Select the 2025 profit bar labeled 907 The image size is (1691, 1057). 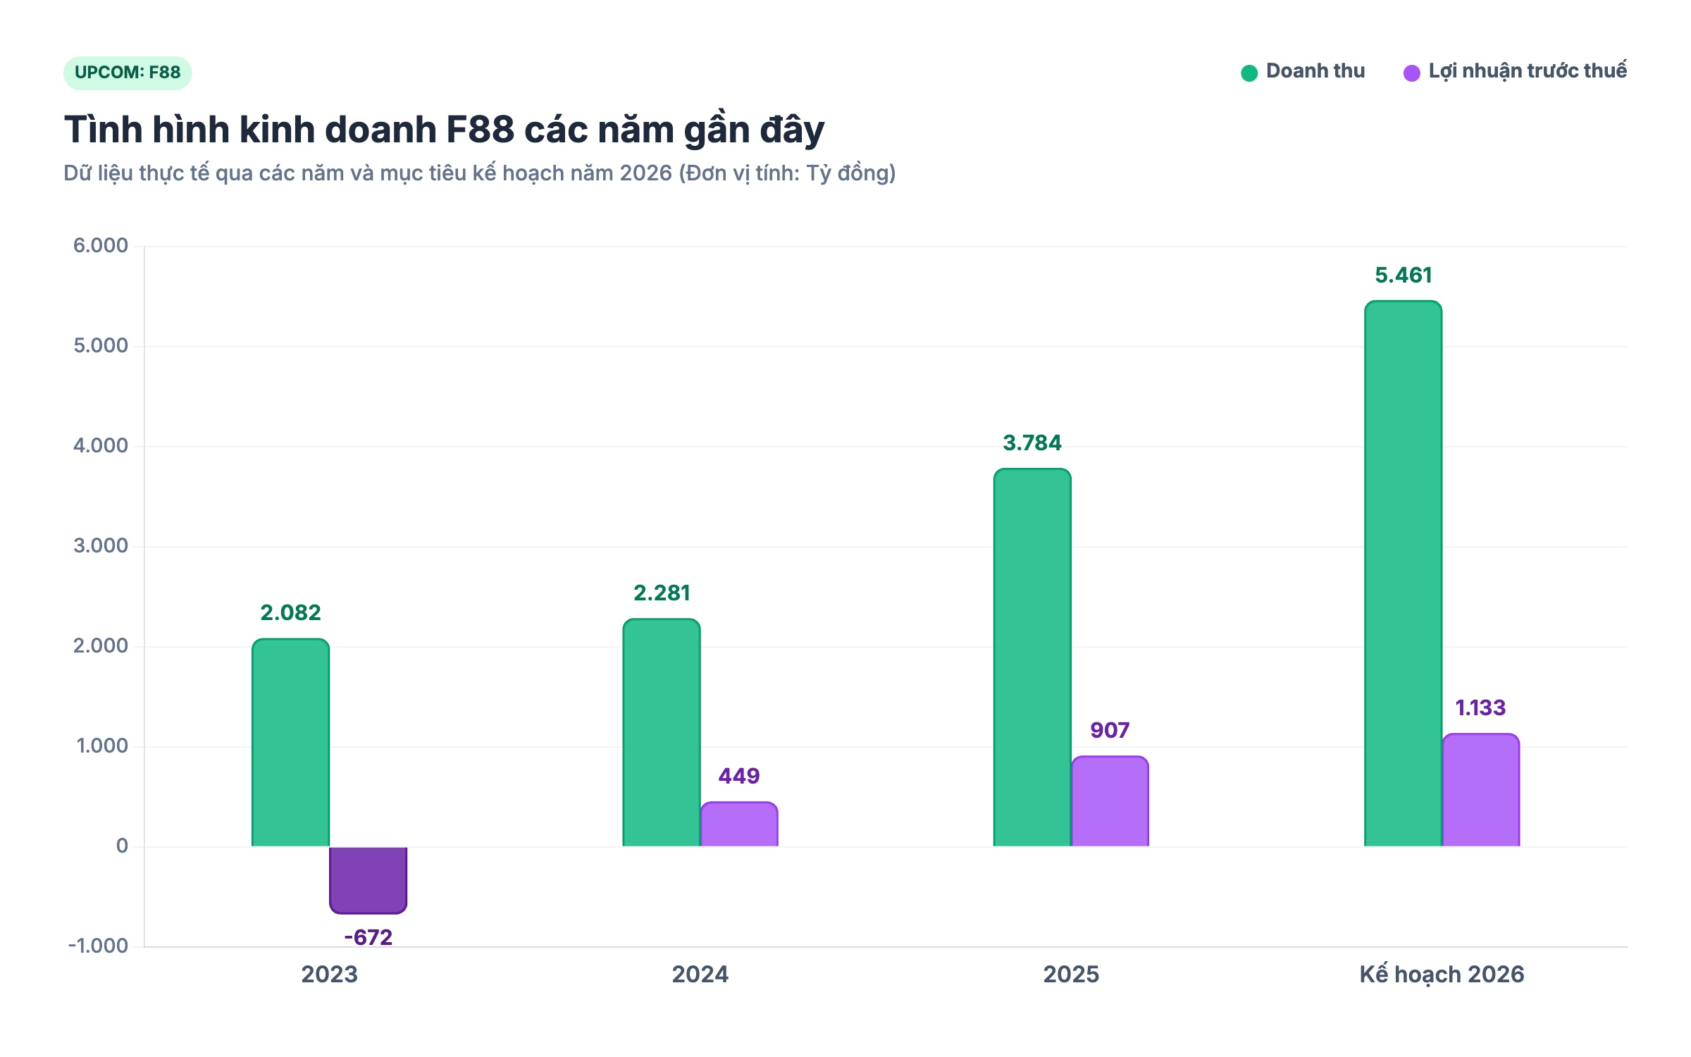(x=1110, y=801)
